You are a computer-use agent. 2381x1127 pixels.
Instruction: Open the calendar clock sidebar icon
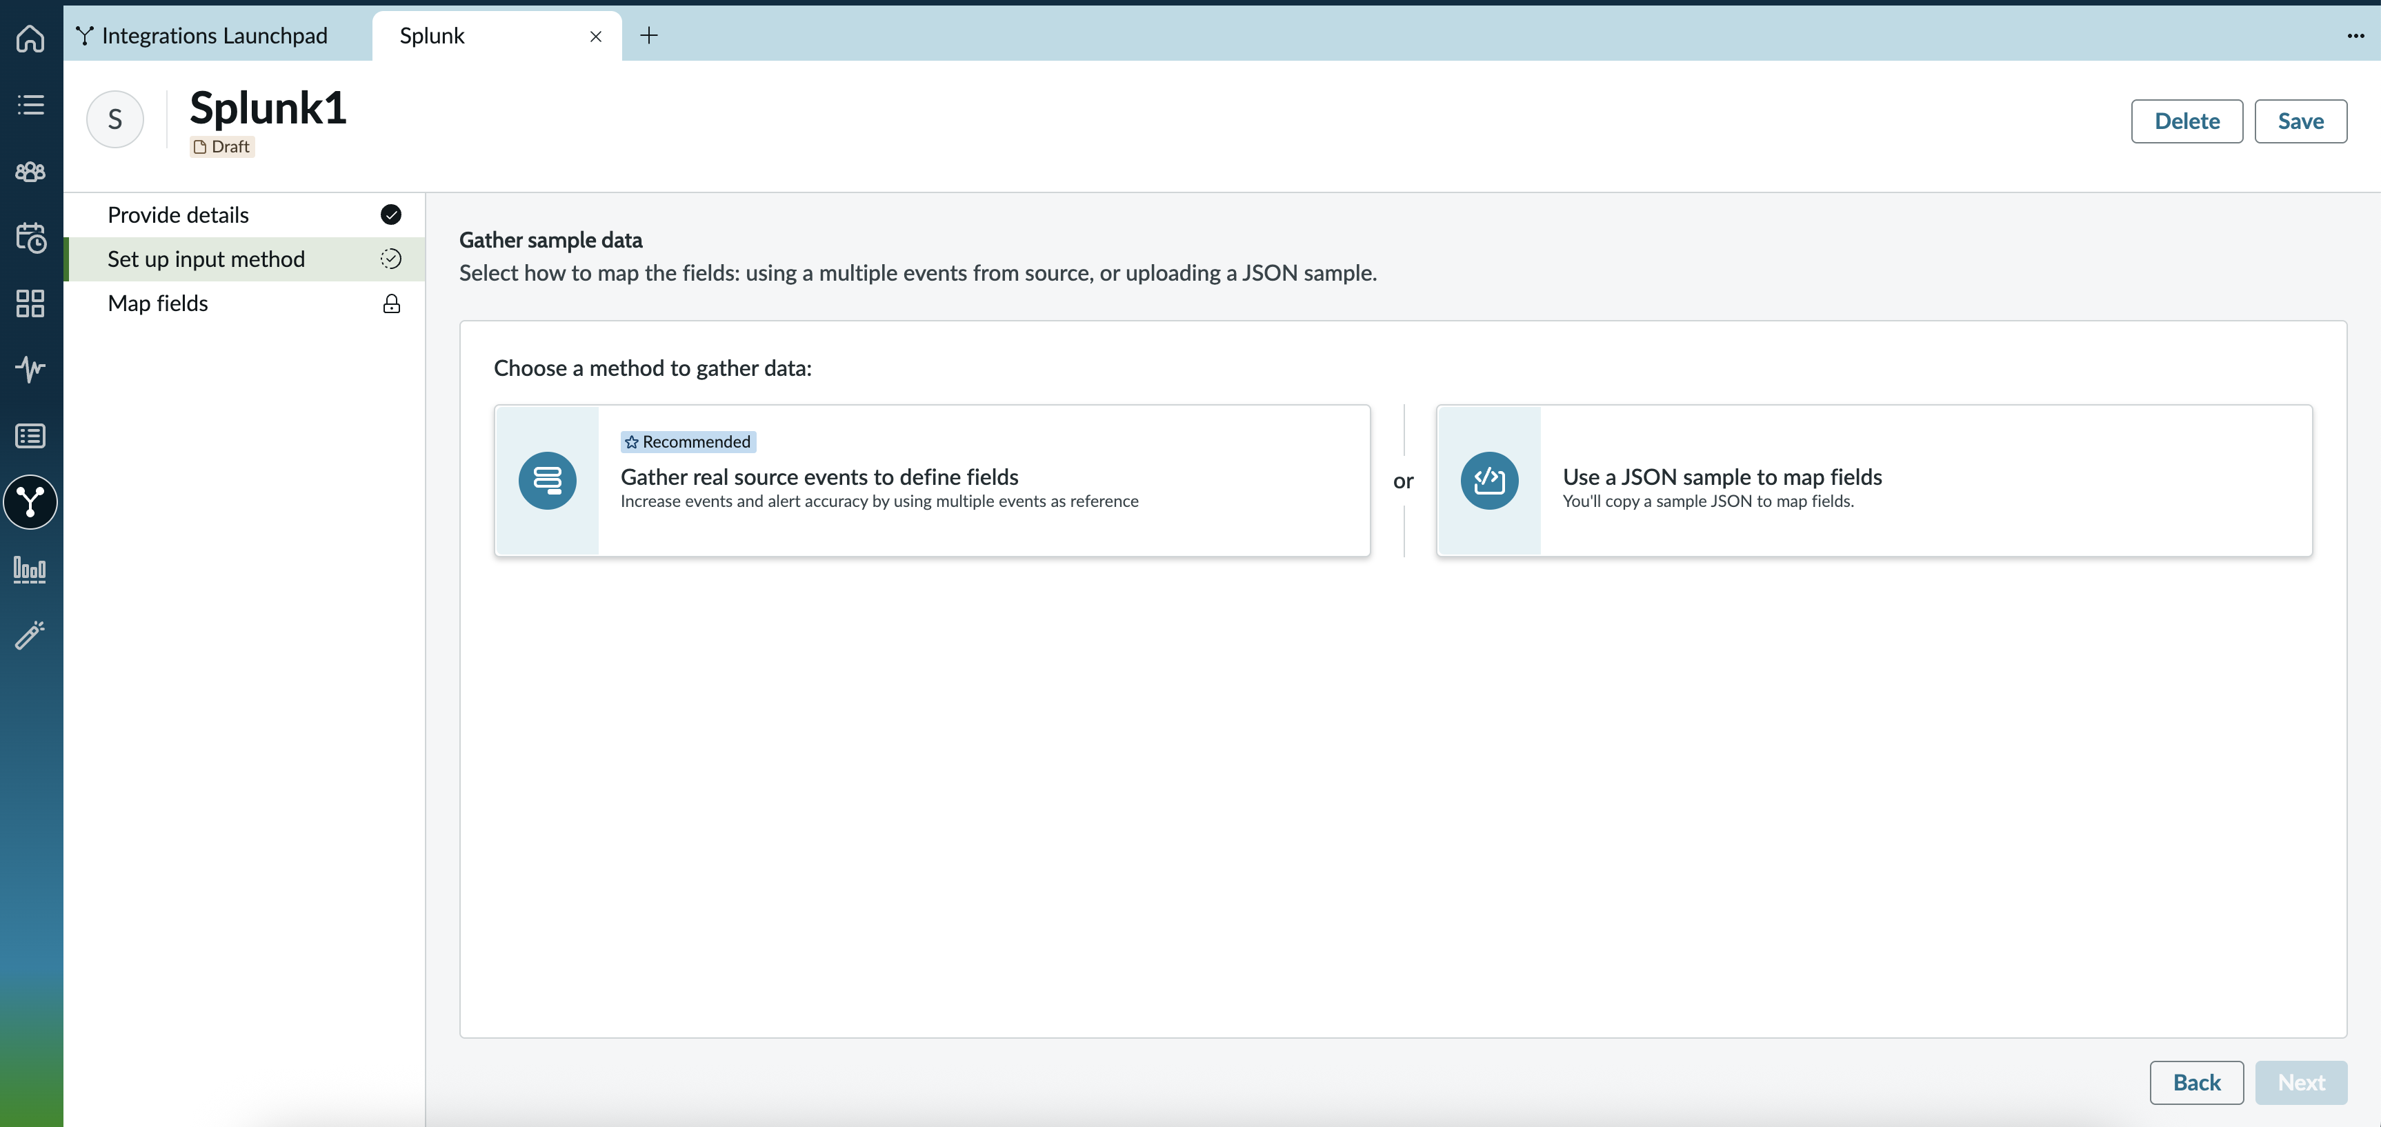(x=30, y=237)
